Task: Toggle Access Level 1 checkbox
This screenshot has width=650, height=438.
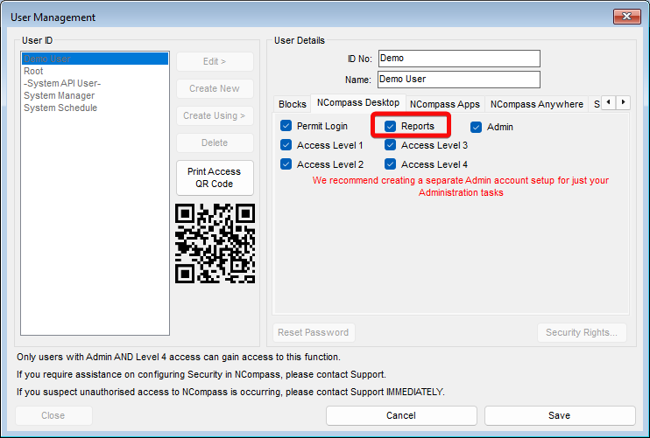Action: (286, 145)
